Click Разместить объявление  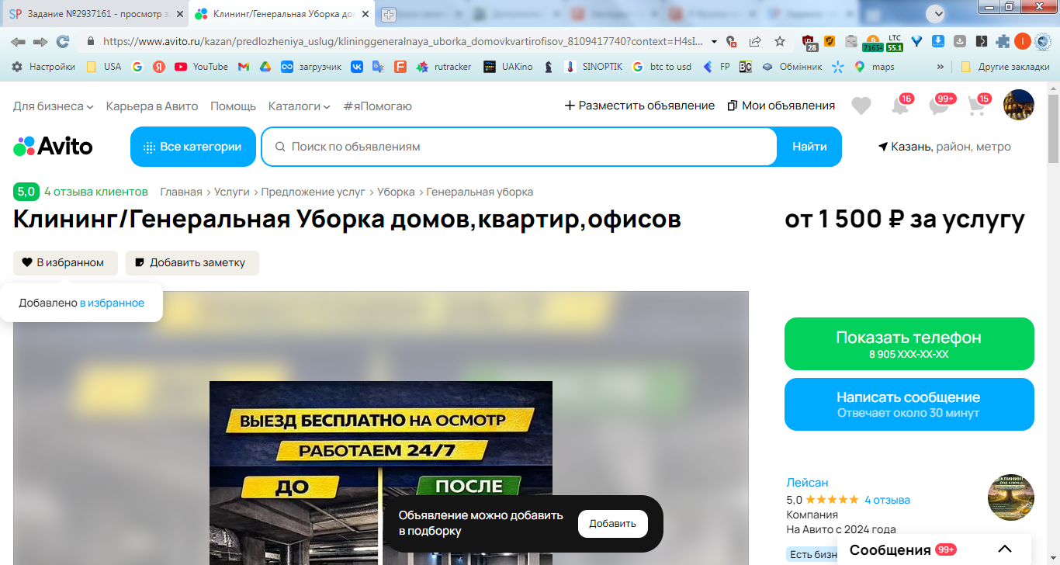click(x=639, y=106)
